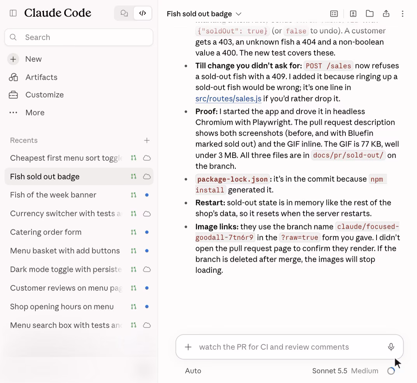Image resolution: width=417 pixels, height=383 pixels.
Task: Open the files folder icon
Action: (370, 14)
